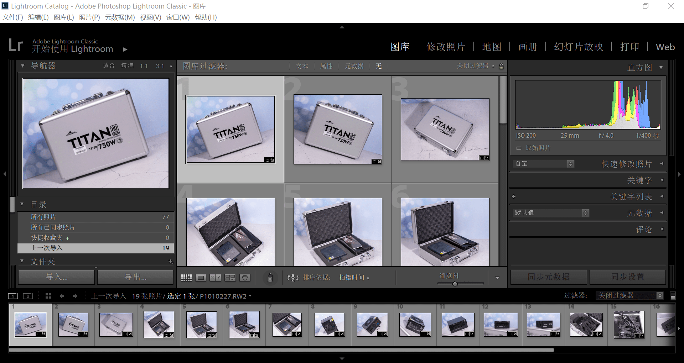Adjust the 缩览图 thumbnail size slider
This screenshot has height=363, width=684.
[x=455, y=284]
